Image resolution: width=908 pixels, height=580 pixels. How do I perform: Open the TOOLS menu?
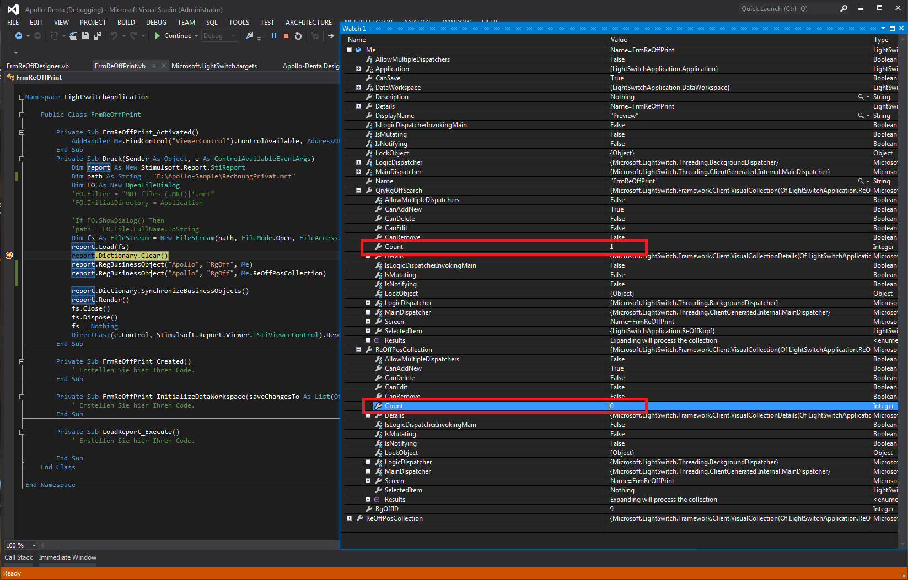(x=239, y=23)
